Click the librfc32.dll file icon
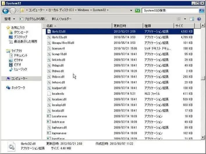 click(49, 31)
